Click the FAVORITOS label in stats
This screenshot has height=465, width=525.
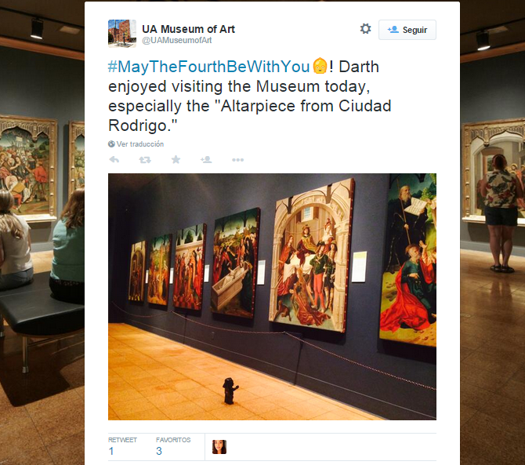click(173, 440)
